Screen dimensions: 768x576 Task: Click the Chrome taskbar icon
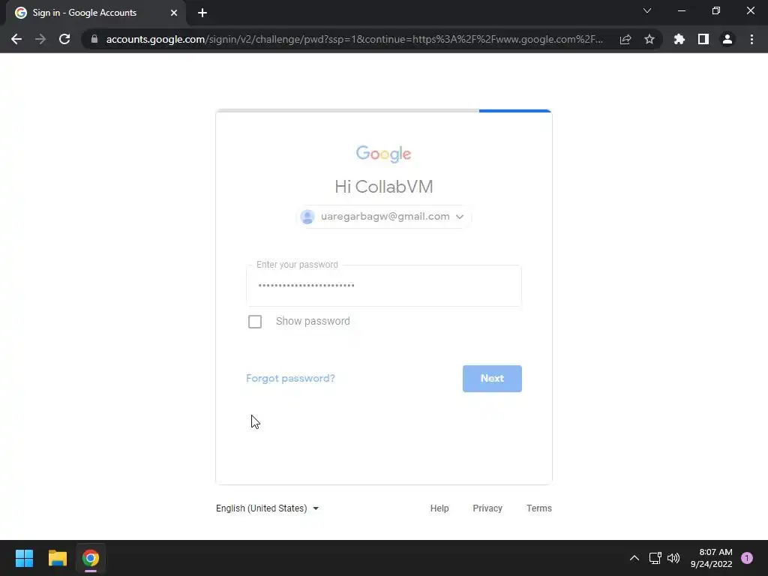[91, 558]
